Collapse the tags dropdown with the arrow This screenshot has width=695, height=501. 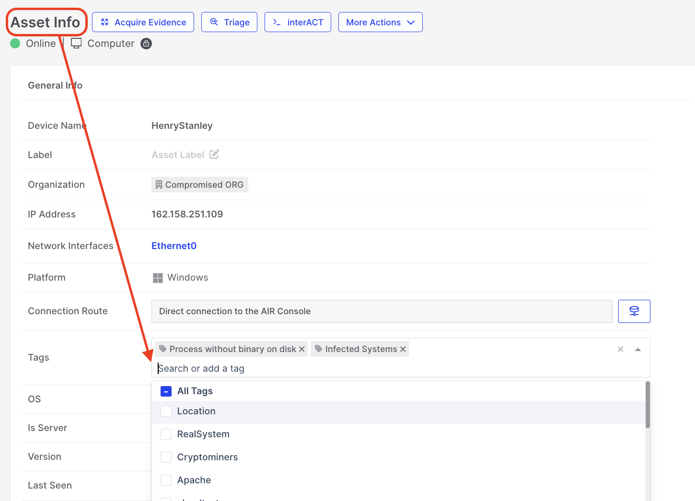(x=637, y=350)
